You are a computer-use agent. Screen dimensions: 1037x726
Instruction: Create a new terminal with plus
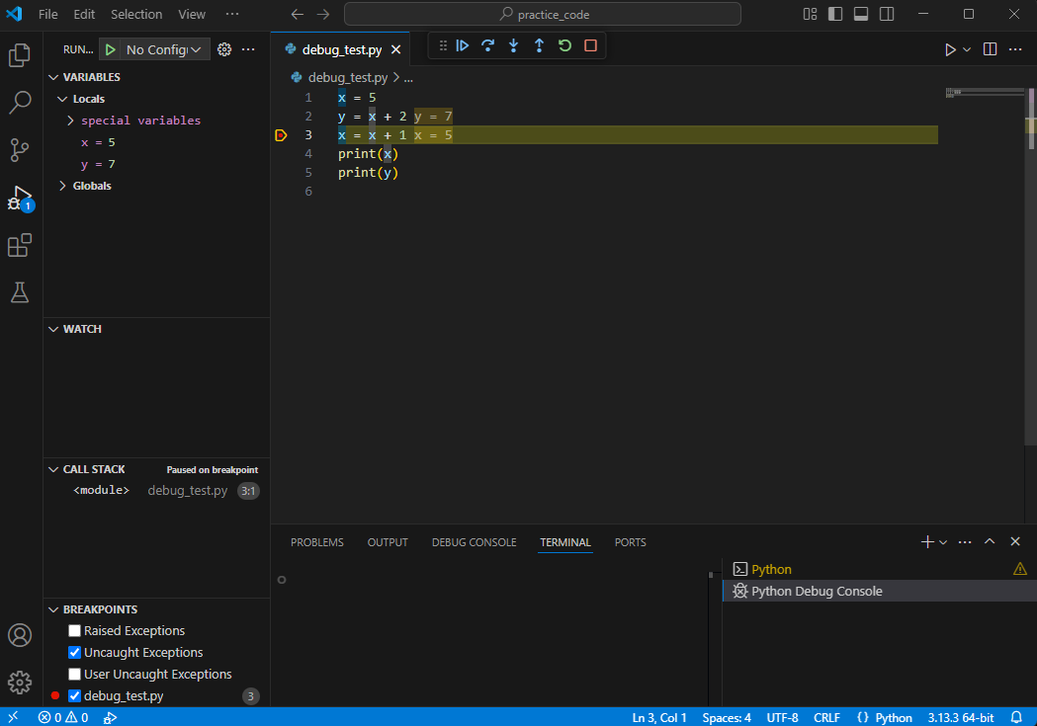click(927, 541)
